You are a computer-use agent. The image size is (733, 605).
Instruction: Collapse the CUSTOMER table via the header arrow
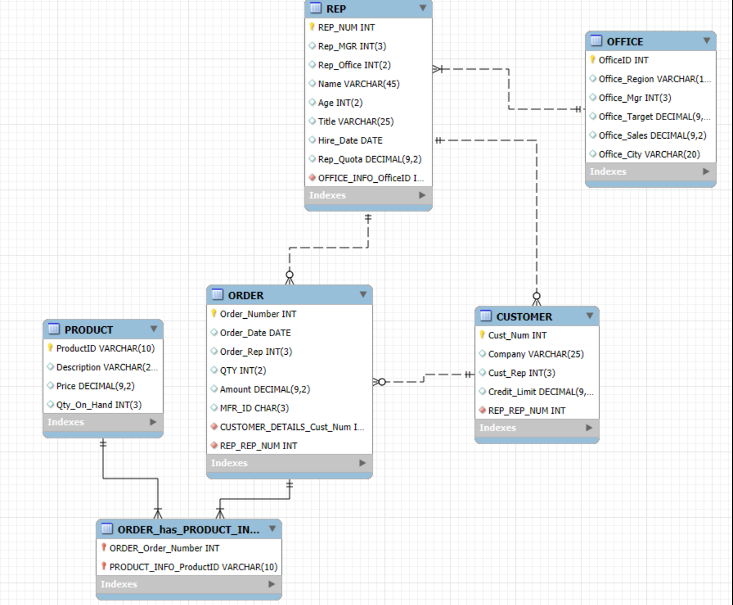click(590, 316)
